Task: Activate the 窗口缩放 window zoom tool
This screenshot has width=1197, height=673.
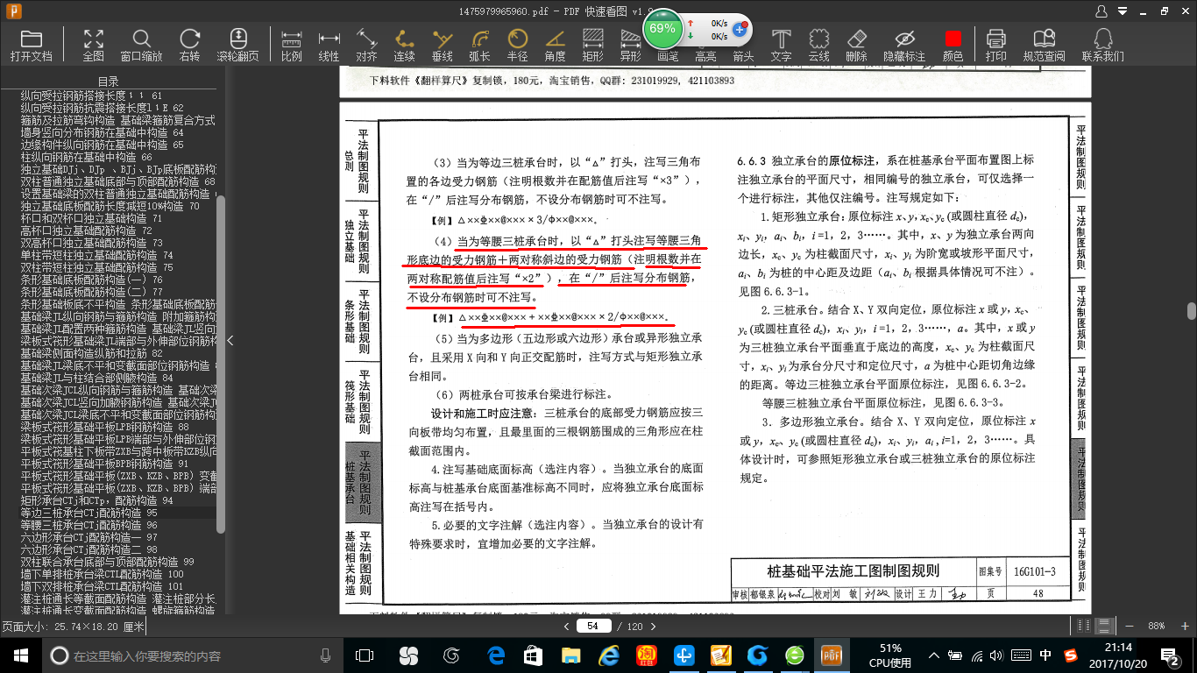Action: pos(141,45)
